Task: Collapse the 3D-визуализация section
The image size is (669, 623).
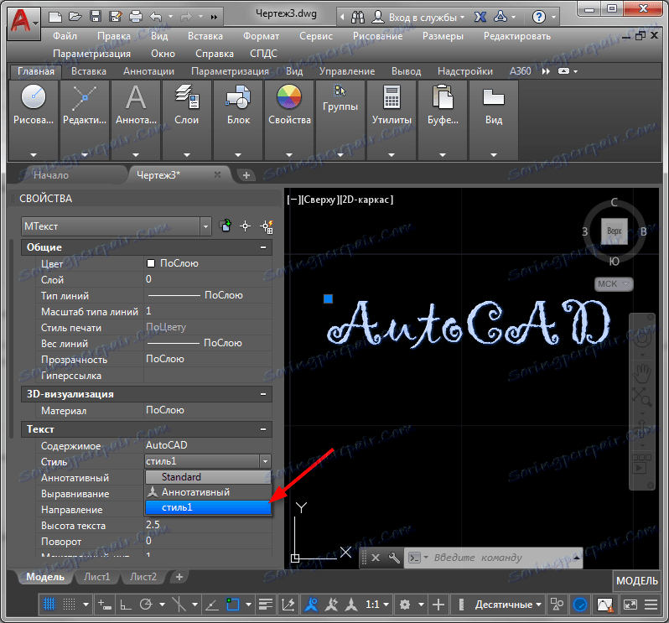Action: pos(263,394)
